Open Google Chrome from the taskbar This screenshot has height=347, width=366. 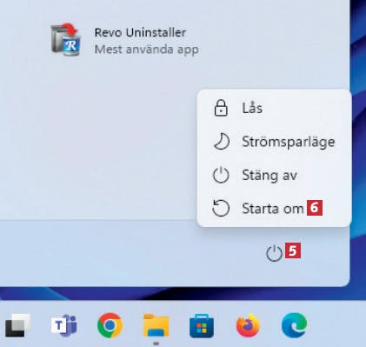coord(110,325)
